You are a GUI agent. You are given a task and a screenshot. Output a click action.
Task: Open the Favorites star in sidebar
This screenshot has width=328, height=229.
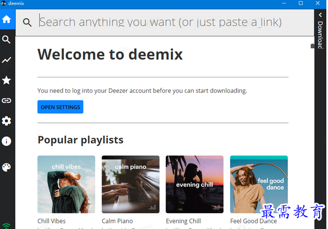(7, 80)
